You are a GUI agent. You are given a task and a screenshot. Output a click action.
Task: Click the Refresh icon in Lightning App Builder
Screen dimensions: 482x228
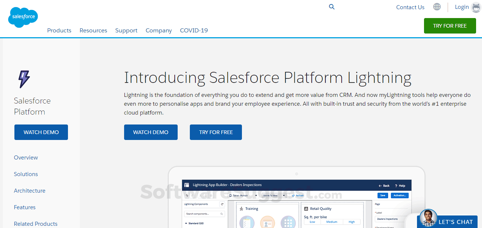tap(293, 196)
